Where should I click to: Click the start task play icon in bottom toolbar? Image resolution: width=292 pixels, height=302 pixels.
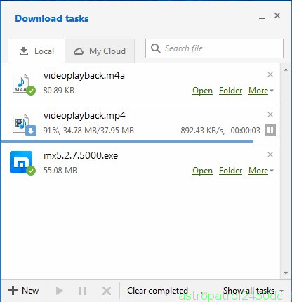coord(60,291)
